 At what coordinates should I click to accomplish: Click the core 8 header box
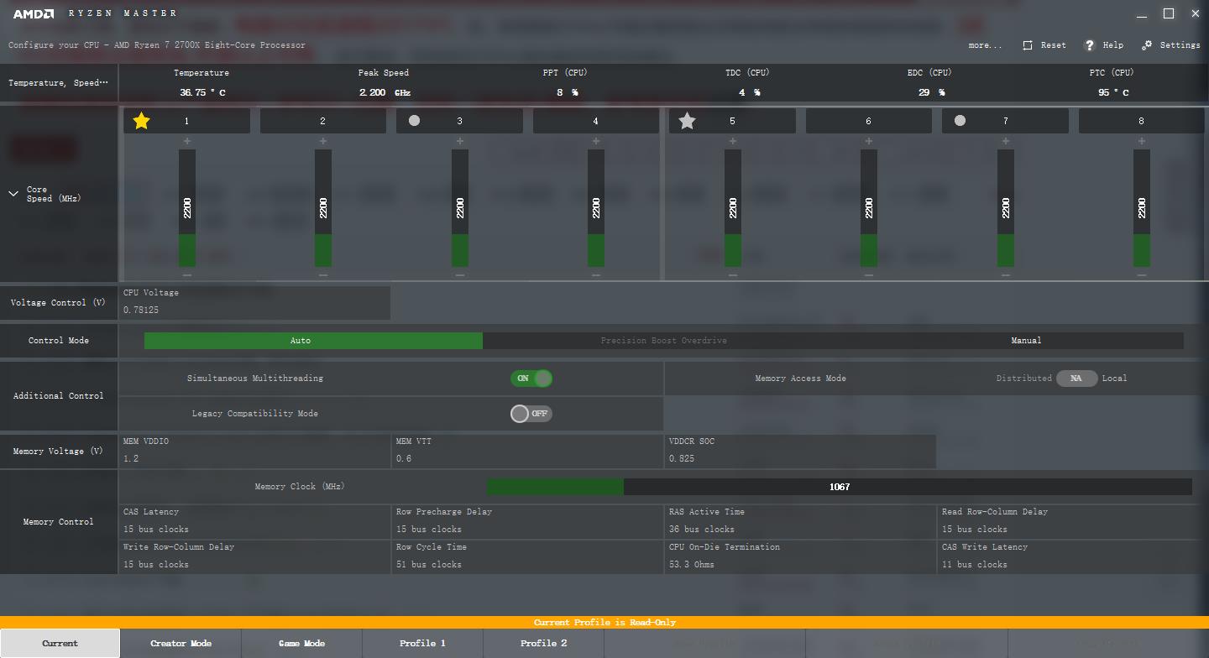[1142, 121]
